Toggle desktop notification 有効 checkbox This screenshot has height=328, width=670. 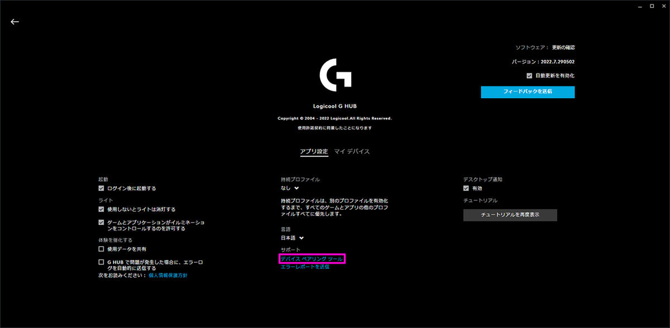pyautogui.click(x=466, y=189)
